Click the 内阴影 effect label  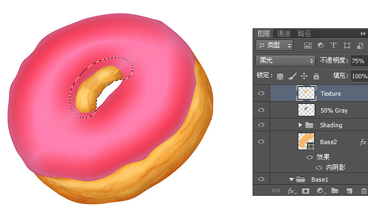pyautogui.click(x=336, y=168)
